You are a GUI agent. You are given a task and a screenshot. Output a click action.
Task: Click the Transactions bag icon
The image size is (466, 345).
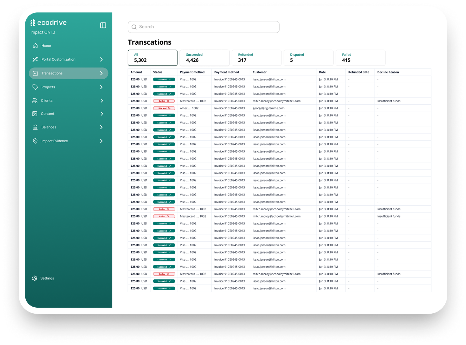click(35, 73)
